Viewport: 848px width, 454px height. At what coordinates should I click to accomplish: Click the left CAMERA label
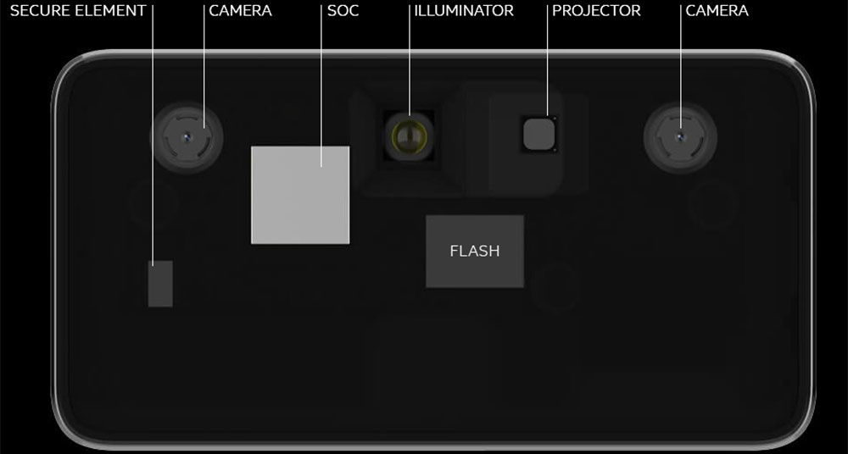[240, 11]
